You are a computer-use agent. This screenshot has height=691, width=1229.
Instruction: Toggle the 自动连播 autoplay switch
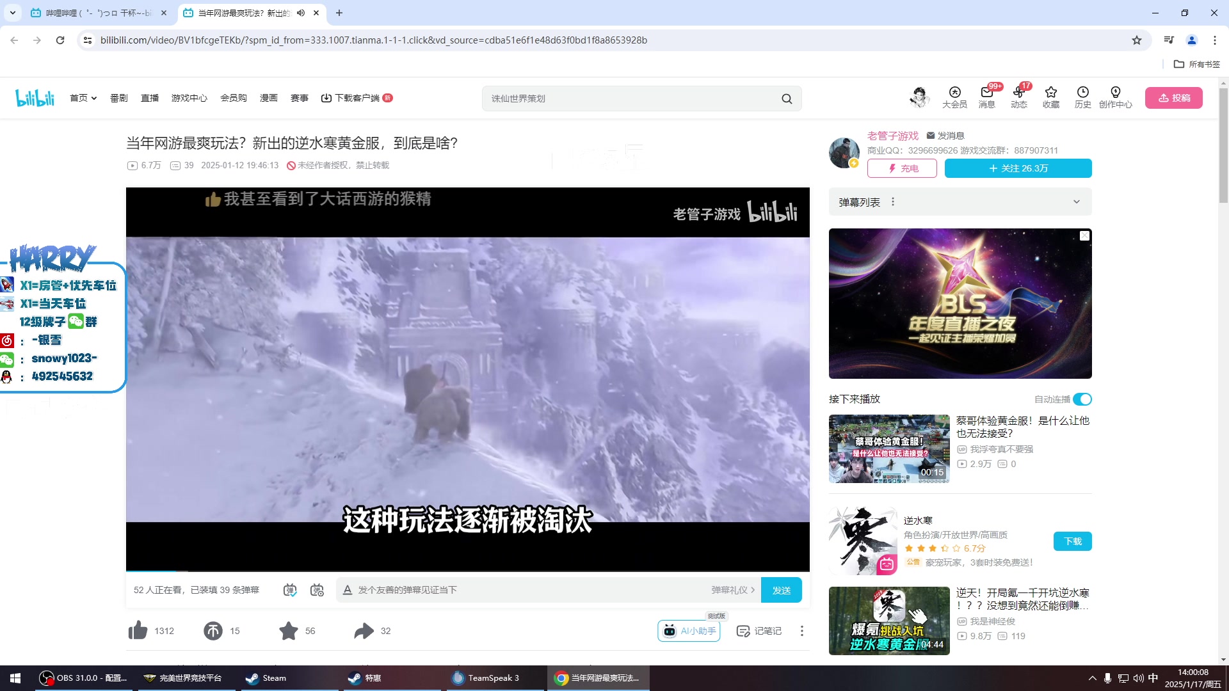[1082, 399]
